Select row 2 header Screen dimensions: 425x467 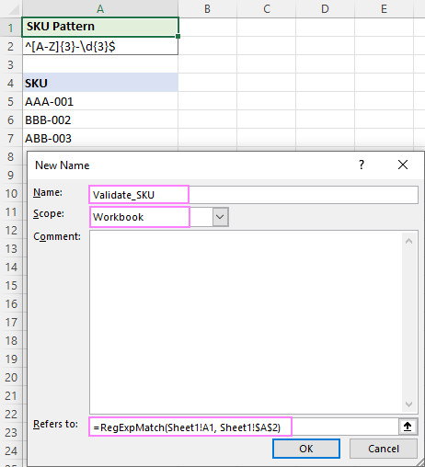tap(11, 46)
